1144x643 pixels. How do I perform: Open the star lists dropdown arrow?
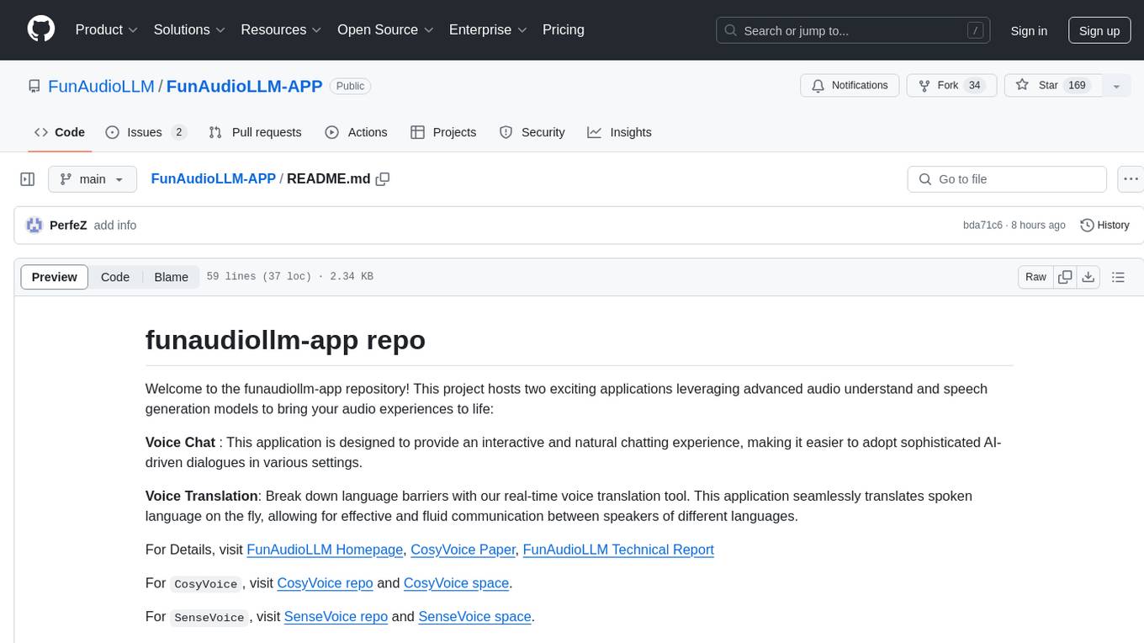point(1116,86)
